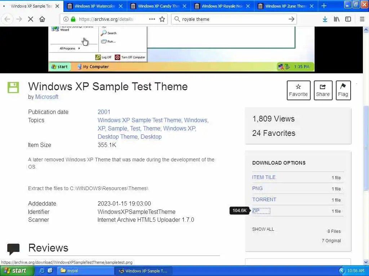Stop loading the page
Image resolution: width=369 pixels, height=276 pixels.
pos(31,19)
